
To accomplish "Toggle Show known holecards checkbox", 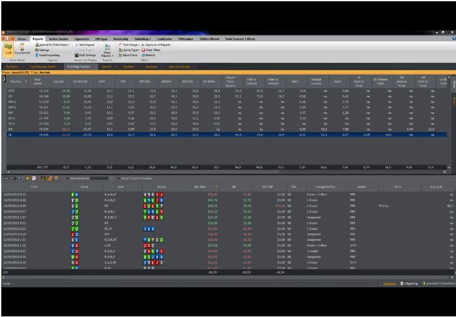I will [119, 178].
